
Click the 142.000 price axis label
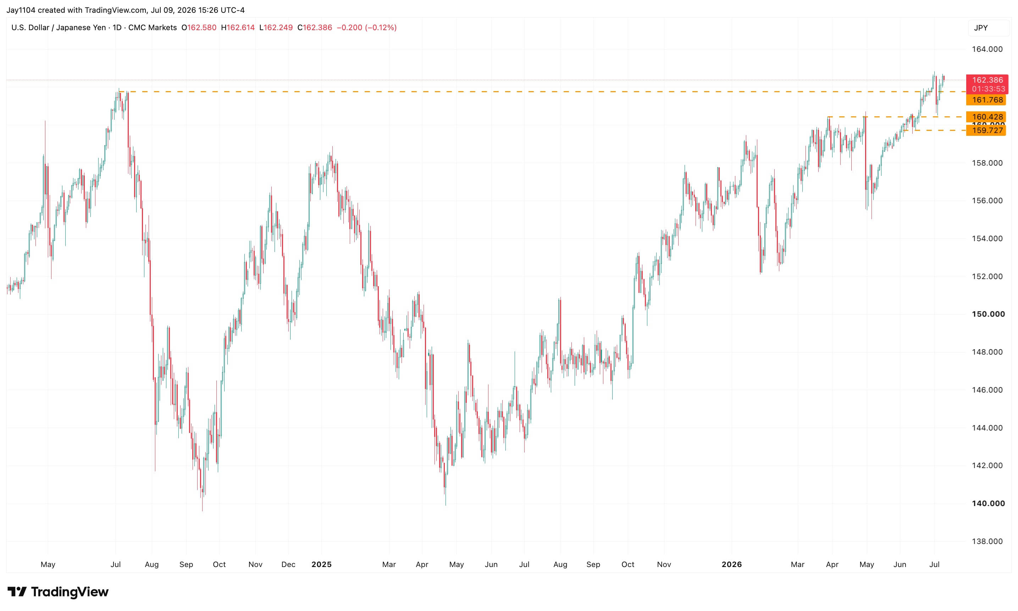pyautogui.click(x=987, y=465)
